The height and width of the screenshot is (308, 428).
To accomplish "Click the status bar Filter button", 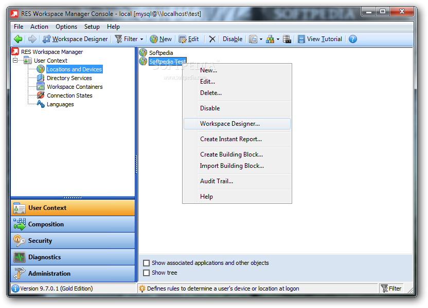I will tap(391, 288).
